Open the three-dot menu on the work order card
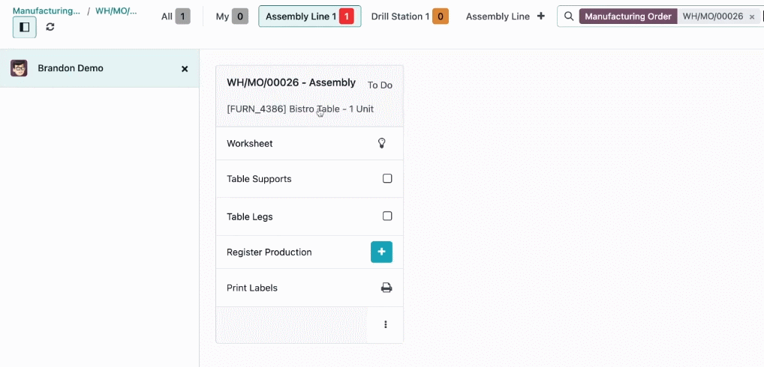 (x=386, y=324)
